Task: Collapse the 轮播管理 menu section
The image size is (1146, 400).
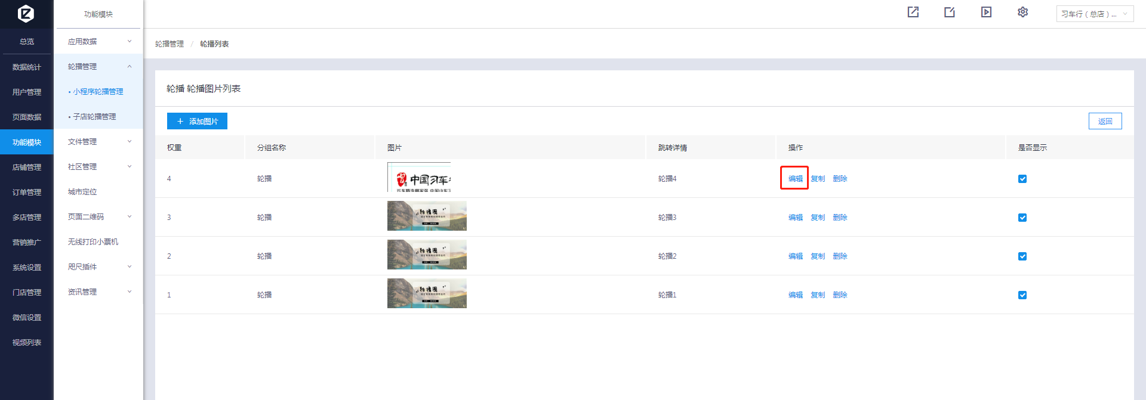Action: coord(98,67)
